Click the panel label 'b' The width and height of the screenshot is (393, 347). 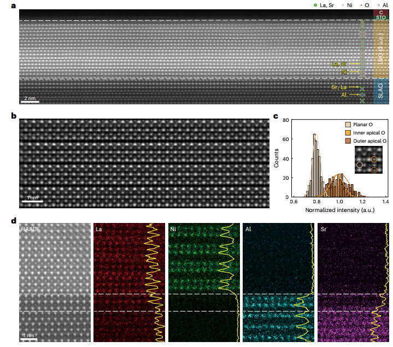pos(14,115)
